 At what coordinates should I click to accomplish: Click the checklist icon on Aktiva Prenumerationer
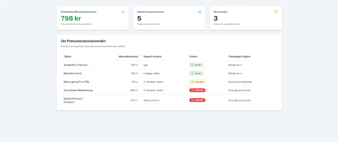coord(199,12)
